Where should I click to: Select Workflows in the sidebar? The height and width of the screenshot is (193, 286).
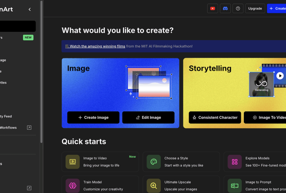coord(9,127)
